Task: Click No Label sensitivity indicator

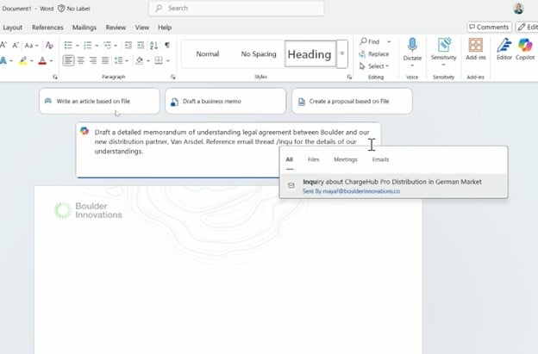Action: click(x=74, y=9)
